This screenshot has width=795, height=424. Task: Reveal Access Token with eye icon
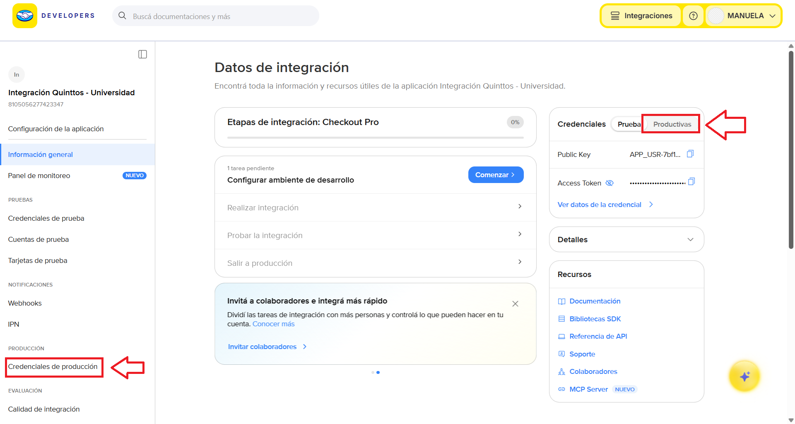tap(609, 183)
